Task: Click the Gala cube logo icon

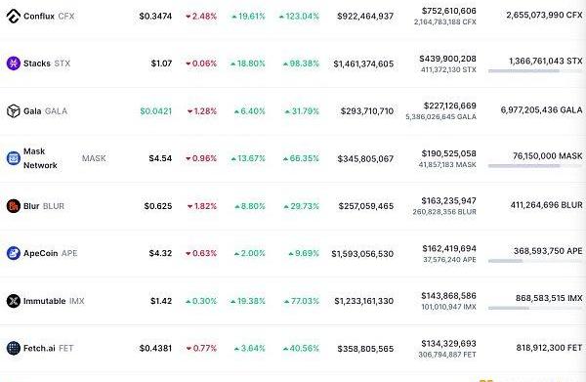Action: click(14, 111)
